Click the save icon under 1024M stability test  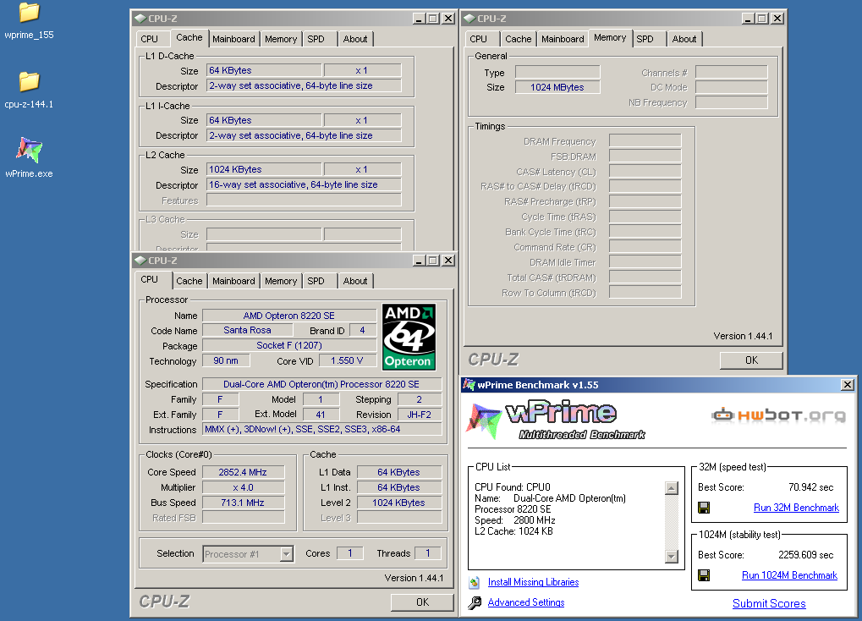click(x=704, y=575)
